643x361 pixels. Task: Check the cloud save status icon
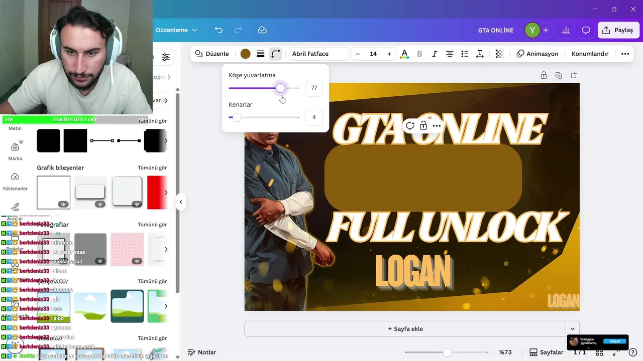(262, 30)
